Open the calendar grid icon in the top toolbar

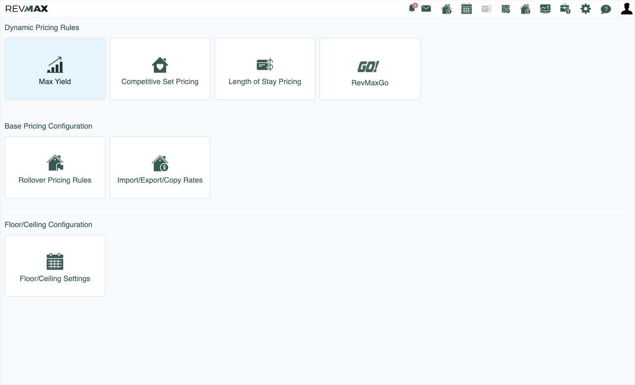pyautogui.click(x=466, y=9)
